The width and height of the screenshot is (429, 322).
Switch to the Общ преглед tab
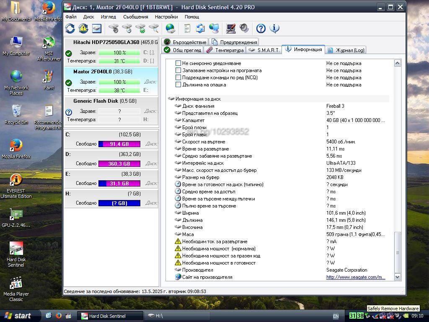pyautogui.click(x=183, y=50)
